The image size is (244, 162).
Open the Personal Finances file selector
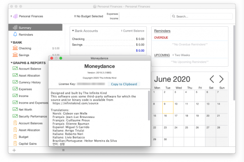tap(27, 16)
